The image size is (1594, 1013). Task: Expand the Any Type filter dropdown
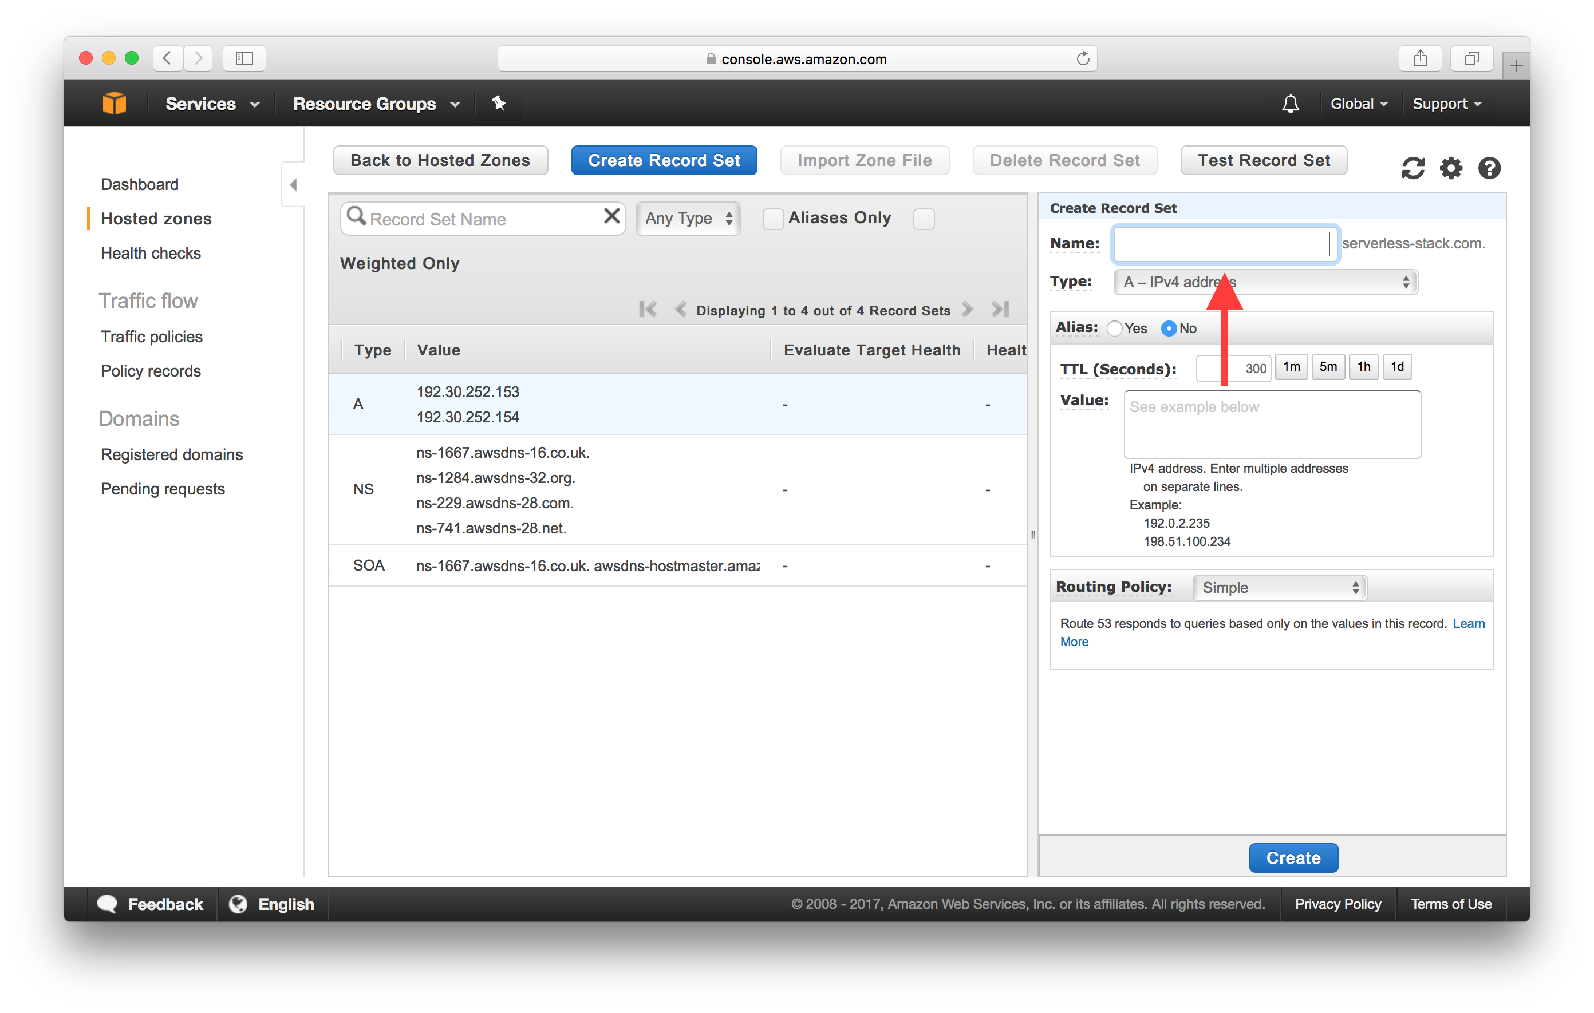point(686,217)
